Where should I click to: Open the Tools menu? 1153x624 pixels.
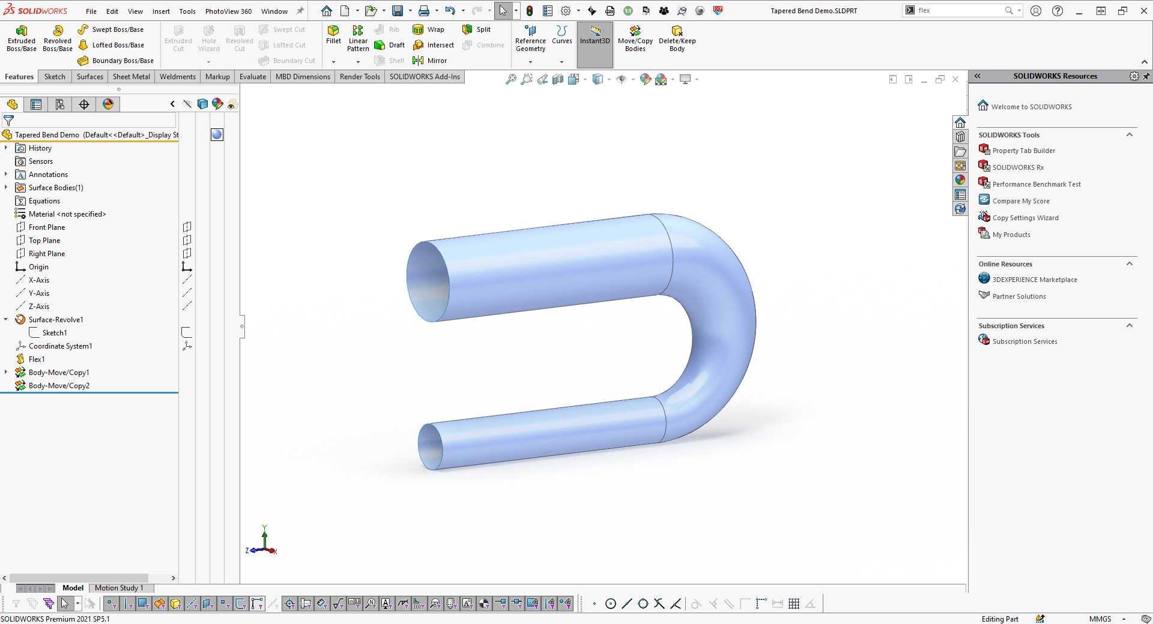(187, 11)
